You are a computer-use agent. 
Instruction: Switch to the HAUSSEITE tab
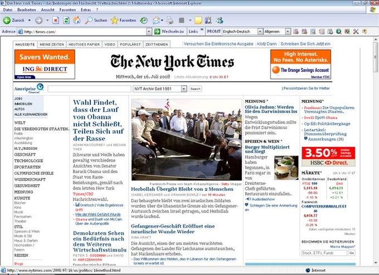click(x=25, y=45)
